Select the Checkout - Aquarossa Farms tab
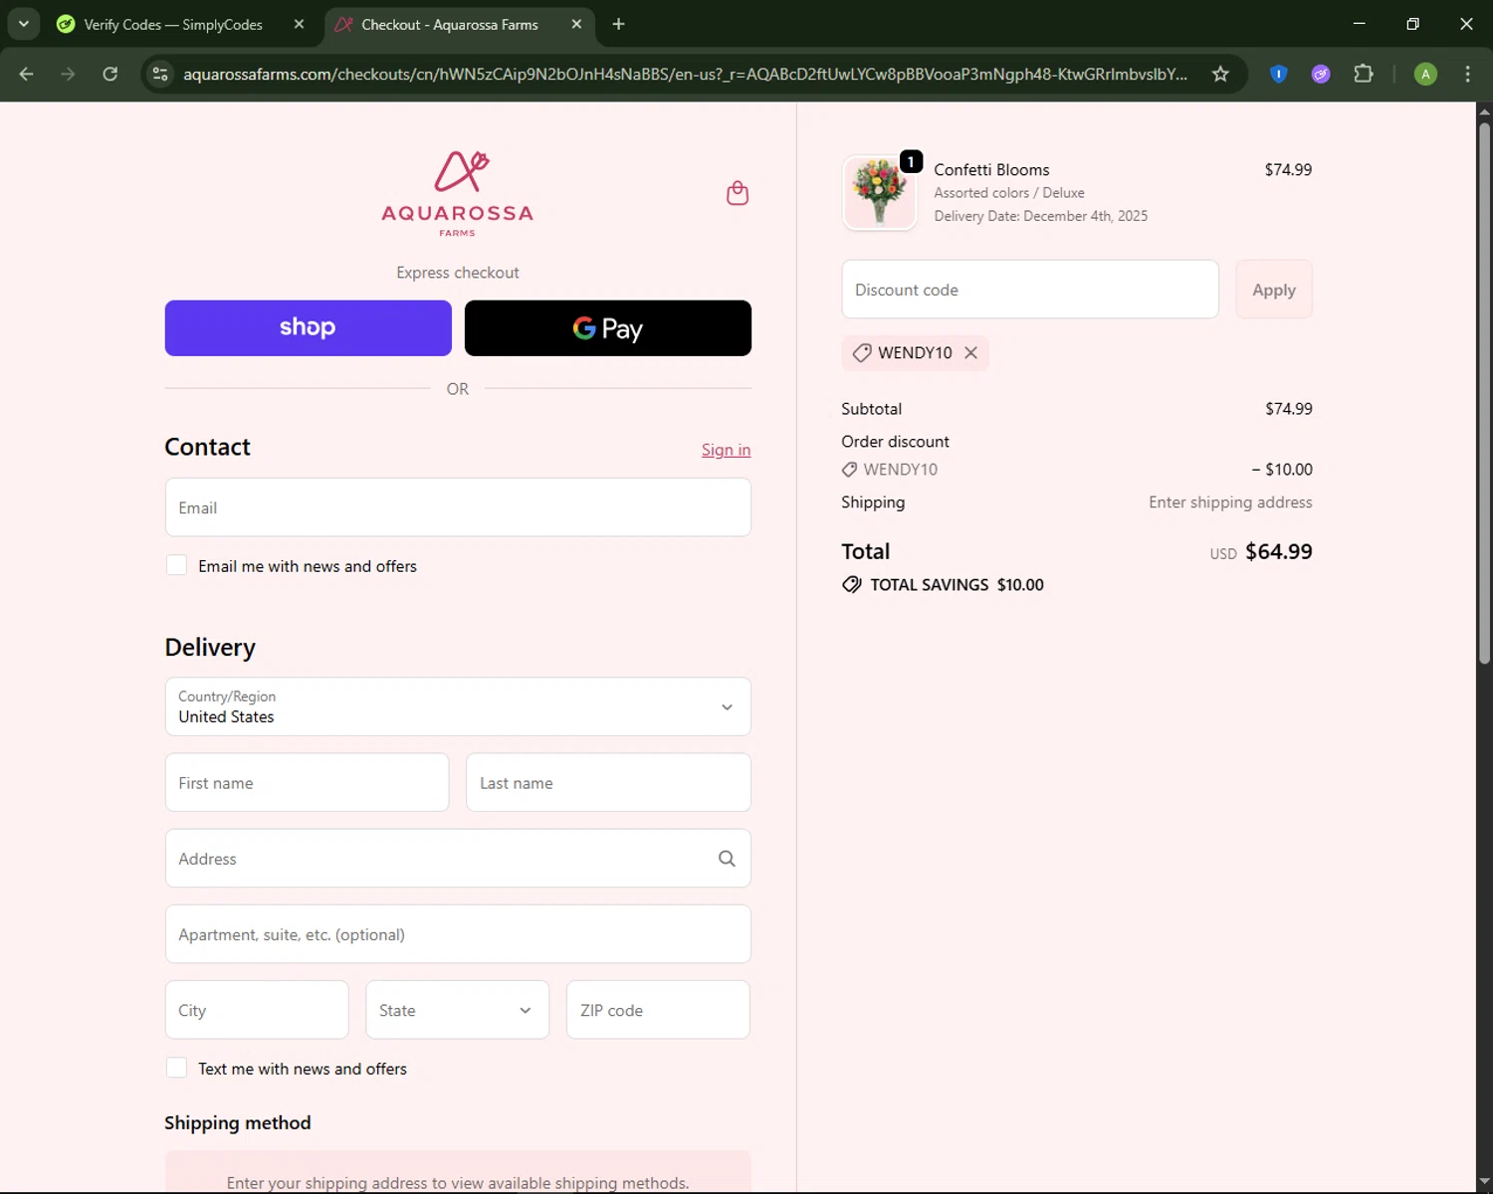The height and width of the screenshot is (1194, 1493). [x=449, y=24]
